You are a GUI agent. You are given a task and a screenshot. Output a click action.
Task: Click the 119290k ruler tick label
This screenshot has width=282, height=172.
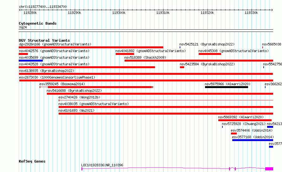tap(74, 13)
